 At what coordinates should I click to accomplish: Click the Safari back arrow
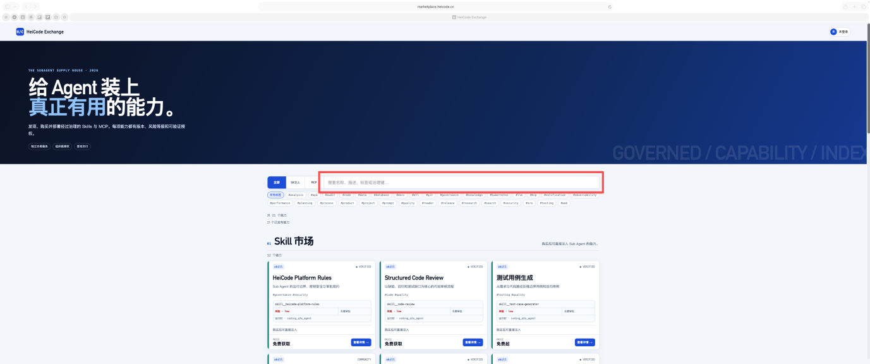click(27, 6)
